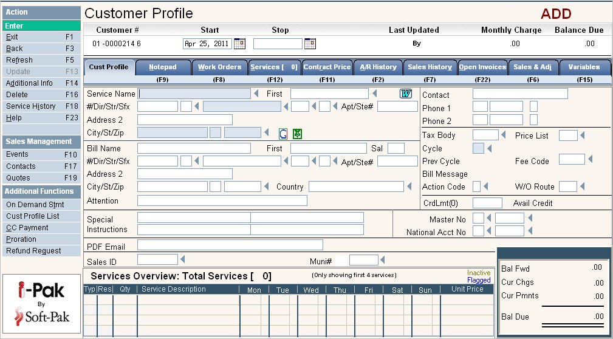Click the Country input field
613x339 pixels.
[x=356, y=187]
